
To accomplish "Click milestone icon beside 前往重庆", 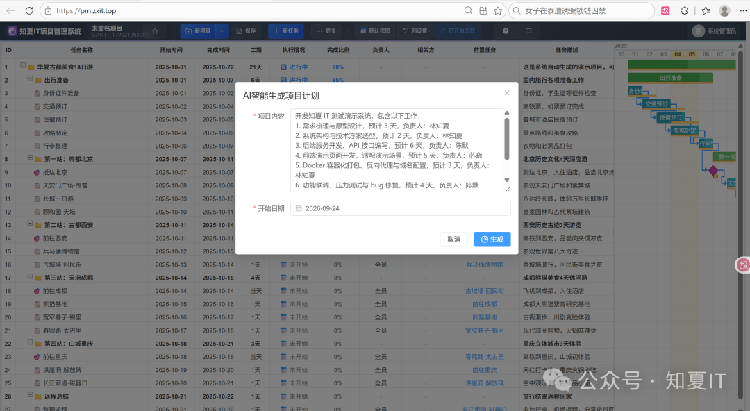I will point(37,357).
